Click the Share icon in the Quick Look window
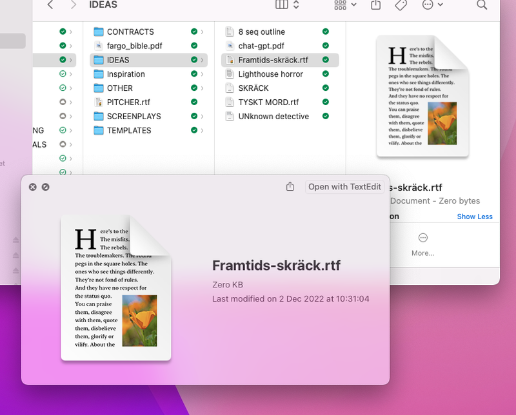This screenshot has height=415, width=516. click(290, 186)
